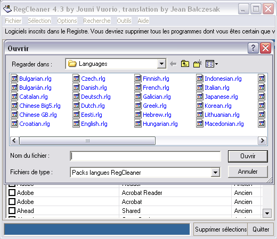The height and width of the screenshot is (239, 277).
Task: Select the Galician.rlg file icon
Action: point(138,96)
